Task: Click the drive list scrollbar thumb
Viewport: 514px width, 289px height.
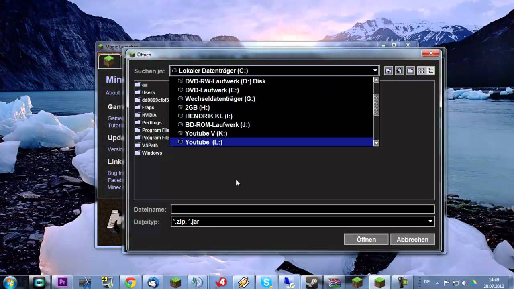Action: click(x=376, y=104)
